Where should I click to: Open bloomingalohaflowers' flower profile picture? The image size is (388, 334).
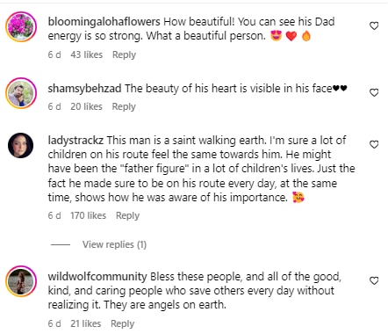click(21, 26)
